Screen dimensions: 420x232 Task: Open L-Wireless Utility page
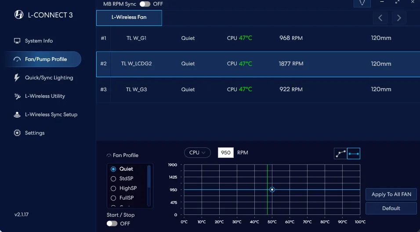45,96
